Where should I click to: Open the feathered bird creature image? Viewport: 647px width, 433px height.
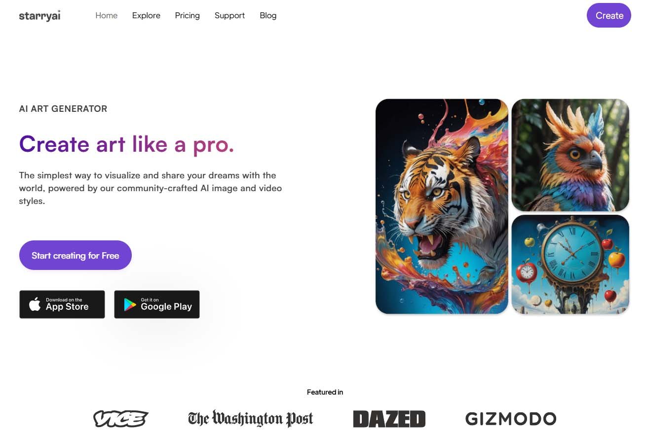[571, 155]
